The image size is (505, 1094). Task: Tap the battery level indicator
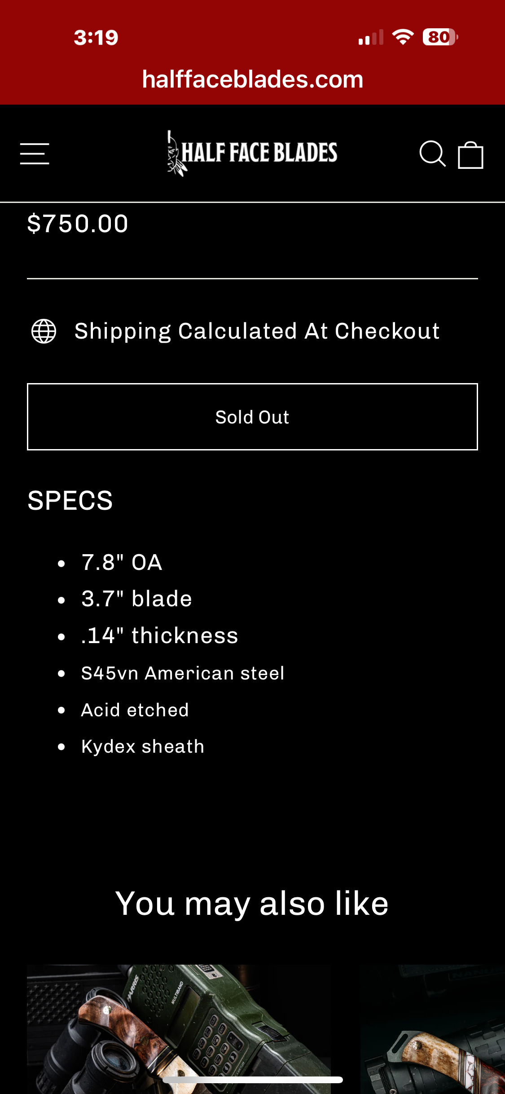coord(440,37)
